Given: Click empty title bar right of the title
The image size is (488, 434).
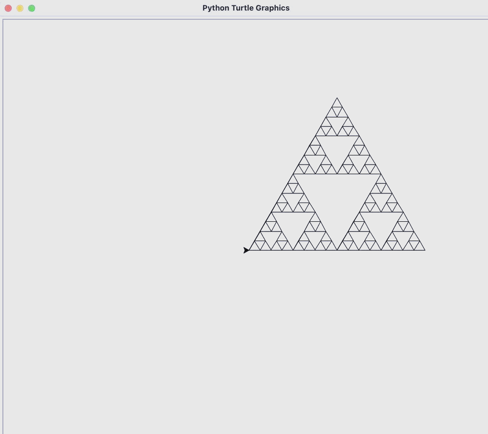Looking at the screenshot, I should click(385, 8).
